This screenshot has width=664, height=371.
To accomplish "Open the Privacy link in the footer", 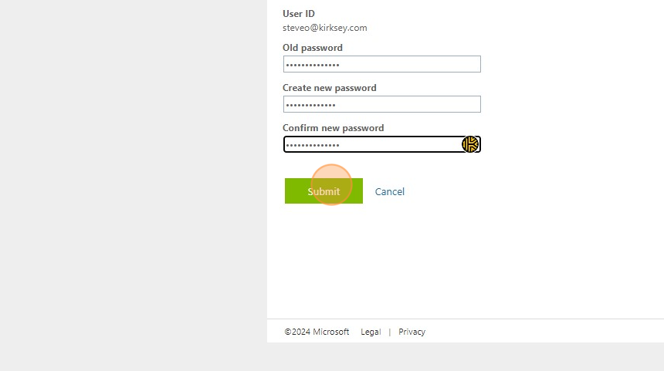I will [x=412, y=332].
